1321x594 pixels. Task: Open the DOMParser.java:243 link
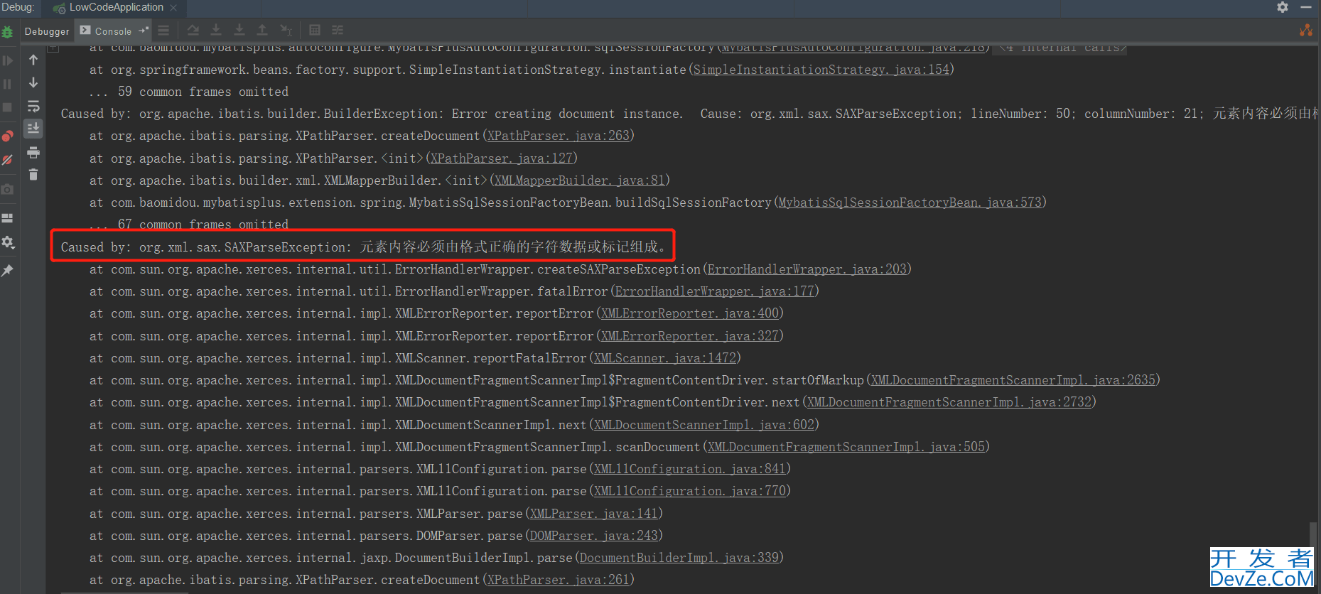pyautogui.click(x=593, y=536)
